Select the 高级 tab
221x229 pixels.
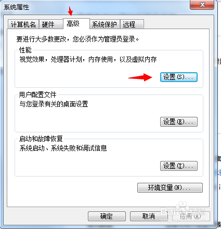click(76, 24)
